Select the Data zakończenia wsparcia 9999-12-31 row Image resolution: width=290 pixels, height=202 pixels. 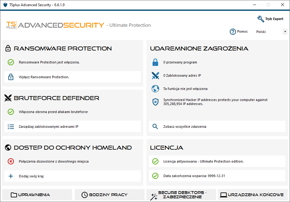coord(217,176)
